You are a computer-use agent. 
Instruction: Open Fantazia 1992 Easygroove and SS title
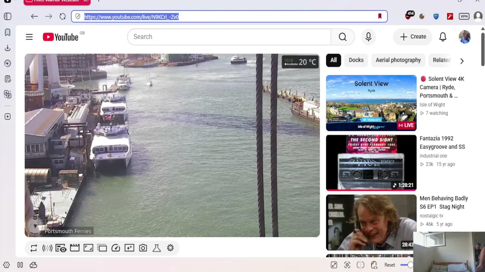click(x=442, y=143)
